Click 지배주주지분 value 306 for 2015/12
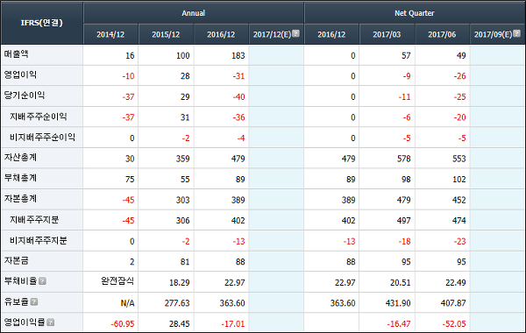 183,221
